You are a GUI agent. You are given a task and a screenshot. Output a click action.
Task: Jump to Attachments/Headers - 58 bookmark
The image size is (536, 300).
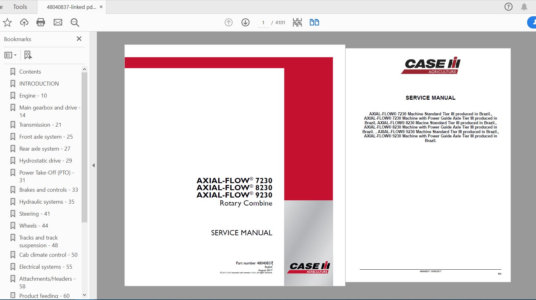coord(48,283)
